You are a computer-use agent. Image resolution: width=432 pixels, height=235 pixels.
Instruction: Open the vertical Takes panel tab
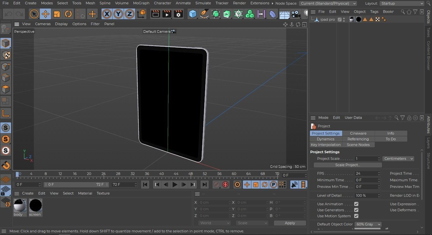point(429,32)
